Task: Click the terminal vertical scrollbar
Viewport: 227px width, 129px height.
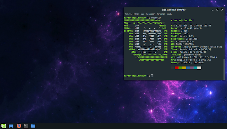Action: 224,69
